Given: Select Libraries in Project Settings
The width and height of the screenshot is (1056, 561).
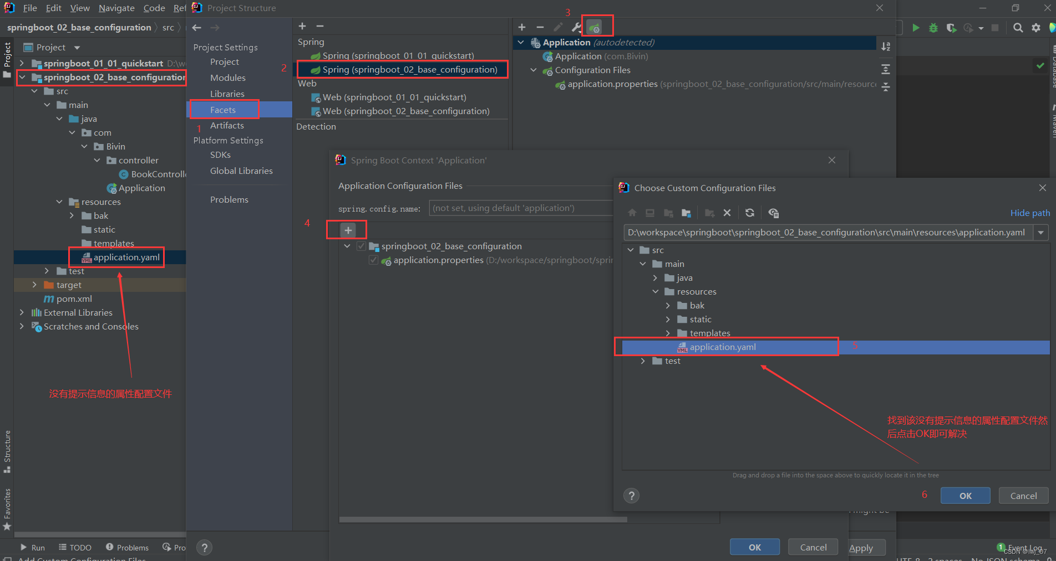Looking at the screenshot, I should [x=227, y=94].
